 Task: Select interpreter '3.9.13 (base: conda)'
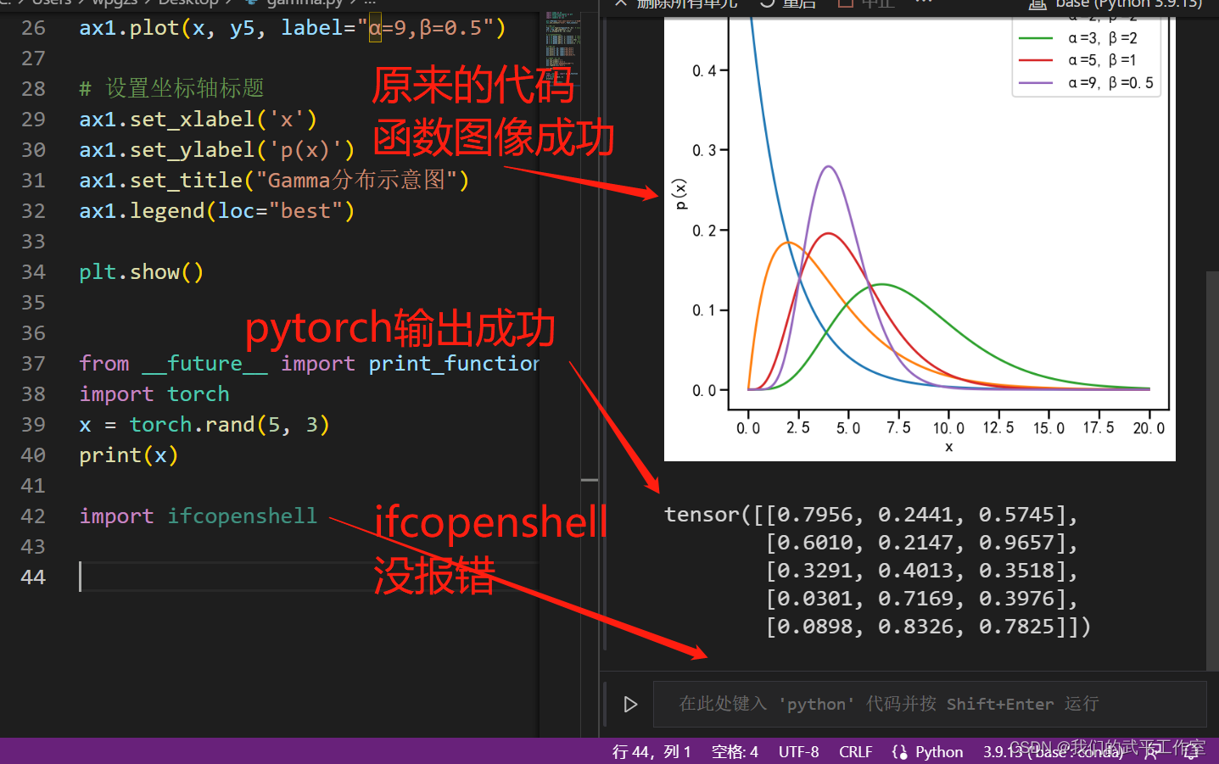point(1053,752)
